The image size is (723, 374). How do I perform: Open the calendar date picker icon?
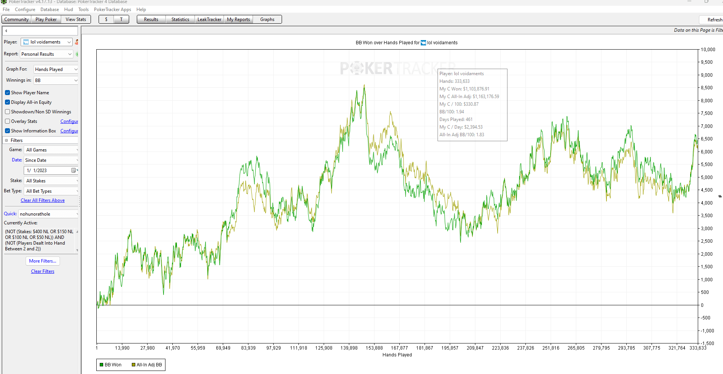(74, 171)
